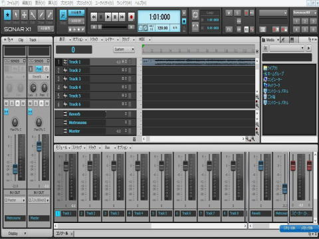Screen dimensions: 319x239
Task: Select ライブラリ in the browser list
Action: click(x=270, y=68)
